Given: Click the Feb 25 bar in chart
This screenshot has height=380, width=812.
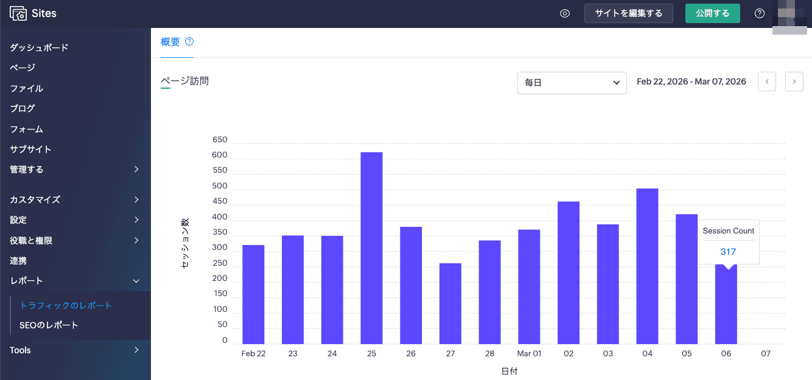Looking at the screenshot, I should click(371, 248).
